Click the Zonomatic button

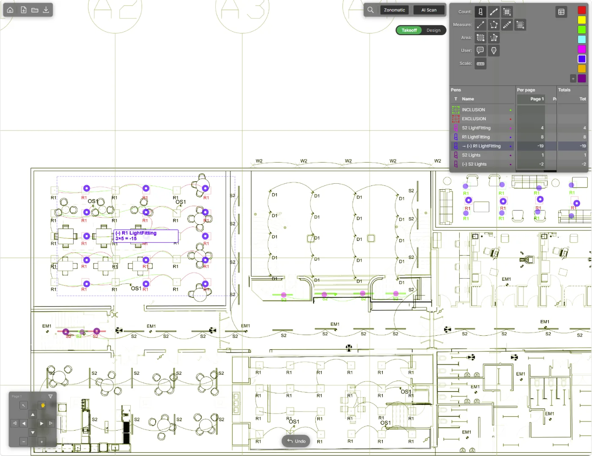click(395, 10)
